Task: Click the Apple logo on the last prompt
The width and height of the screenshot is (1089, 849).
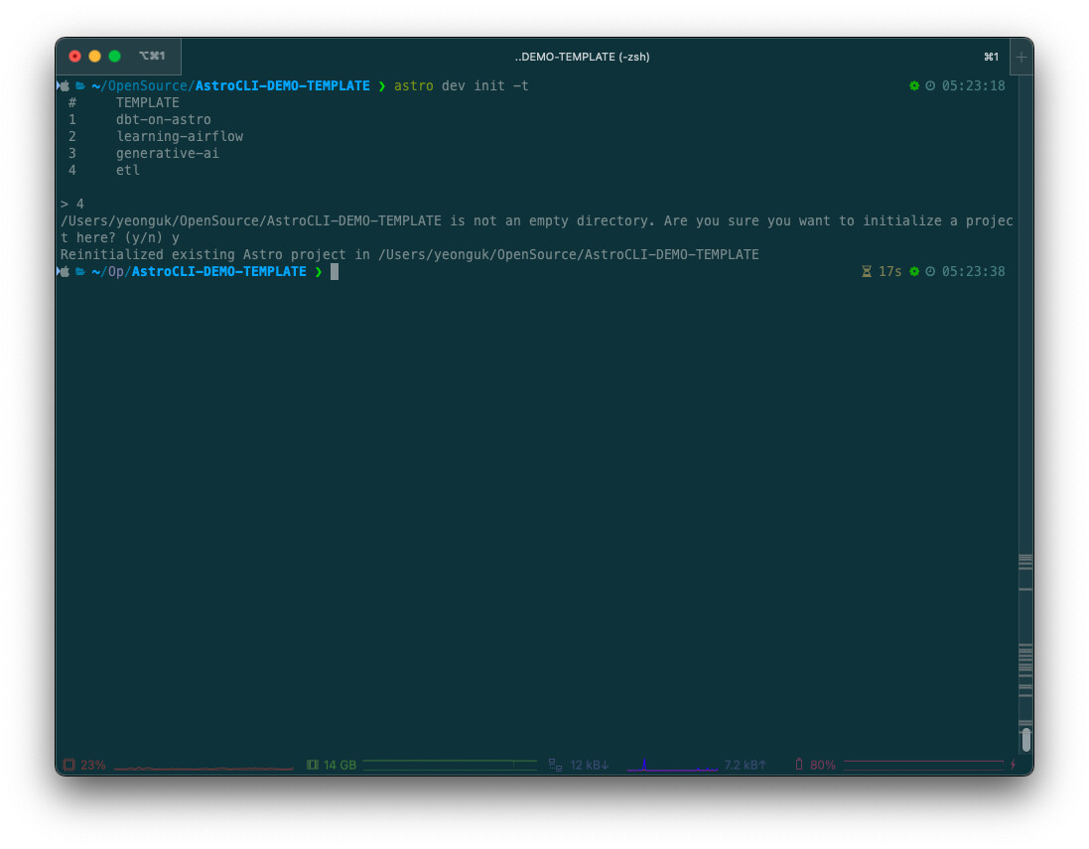Action: pyautogui.click(x=65, y=272)
